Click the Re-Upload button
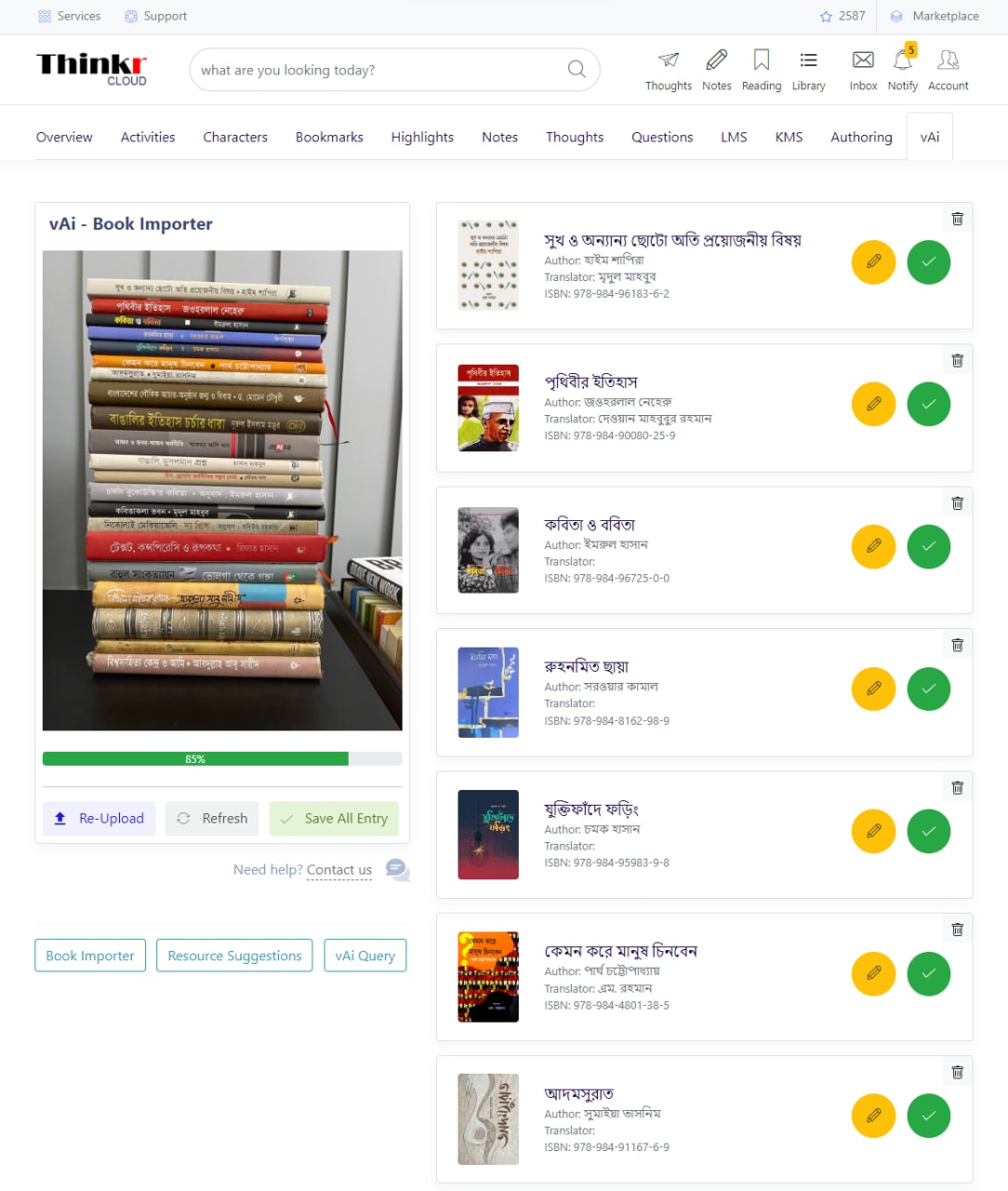The image size is (1008, 1191). pos(99,819)
